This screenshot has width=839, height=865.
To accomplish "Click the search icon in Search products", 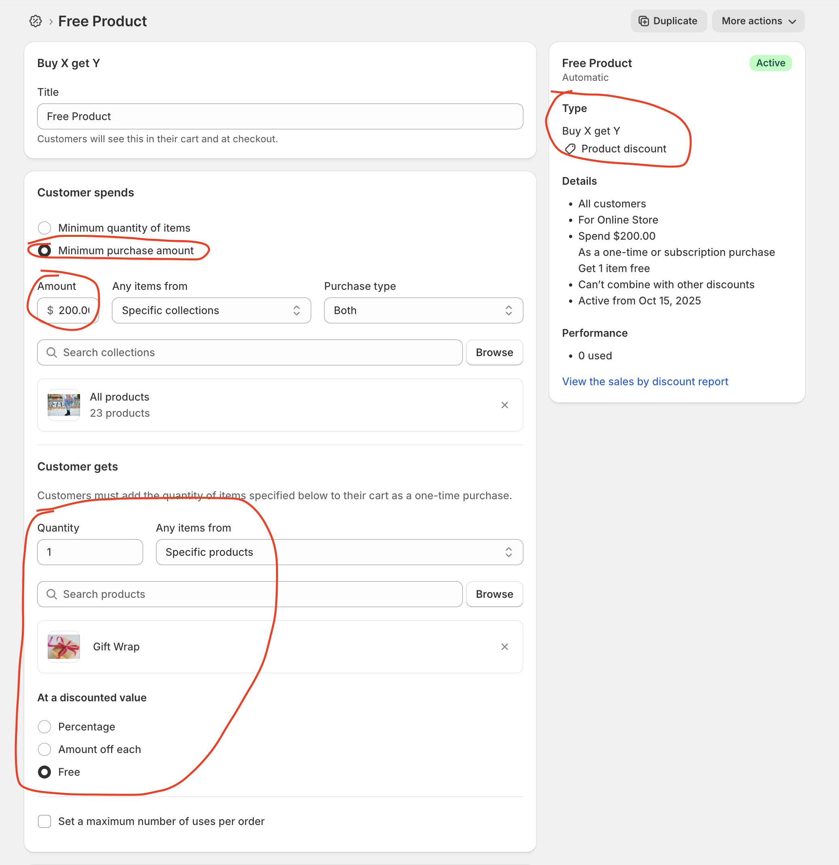I will click(x=52, y=594).
